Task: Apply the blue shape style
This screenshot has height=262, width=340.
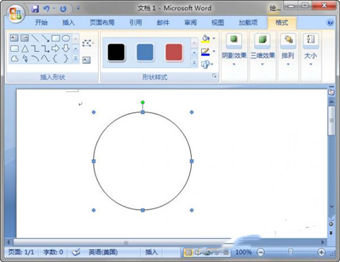Action: (x=145, y=52)
